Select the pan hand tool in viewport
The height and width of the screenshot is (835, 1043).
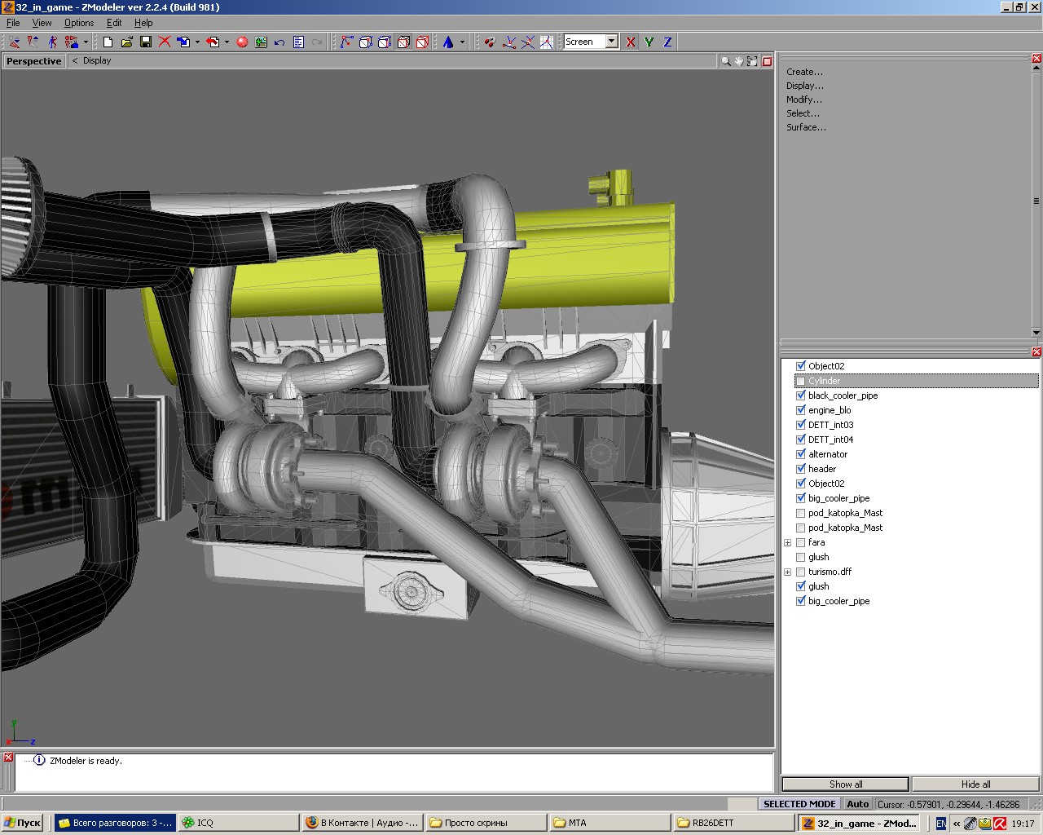[739, 61]
